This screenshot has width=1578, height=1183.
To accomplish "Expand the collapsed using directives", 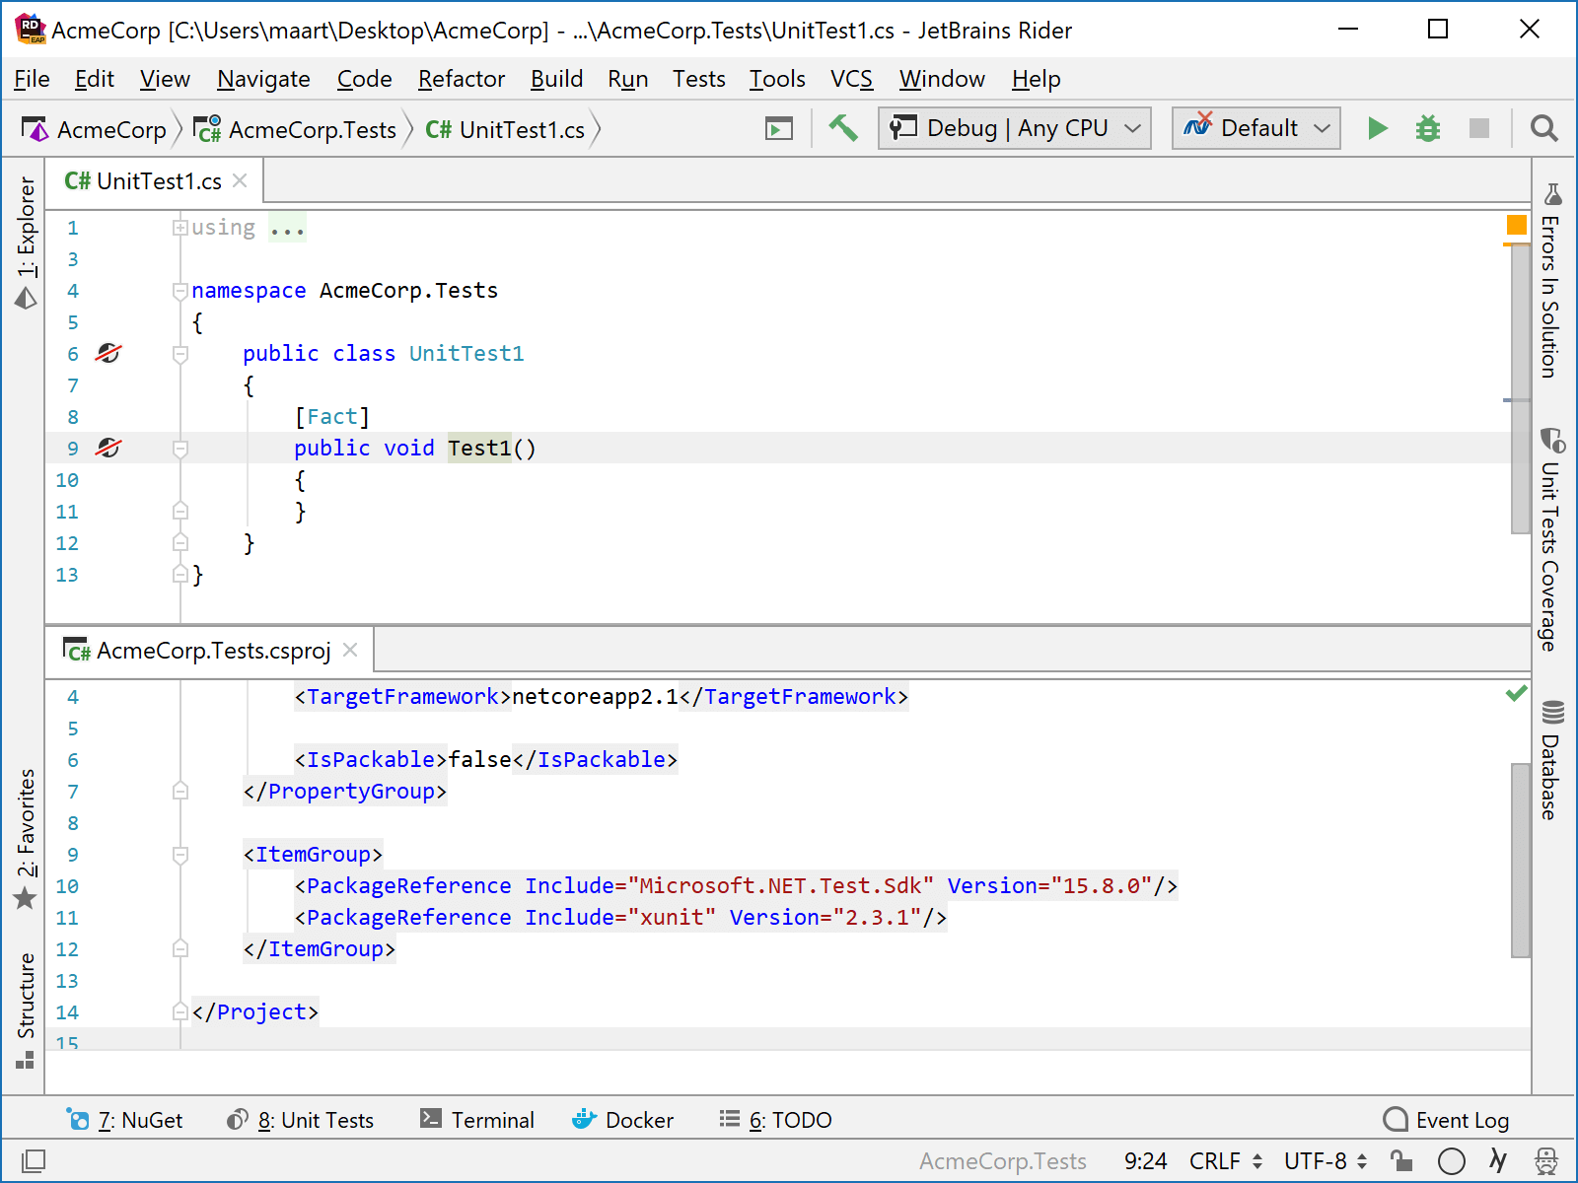I will [x=180, y=228].
